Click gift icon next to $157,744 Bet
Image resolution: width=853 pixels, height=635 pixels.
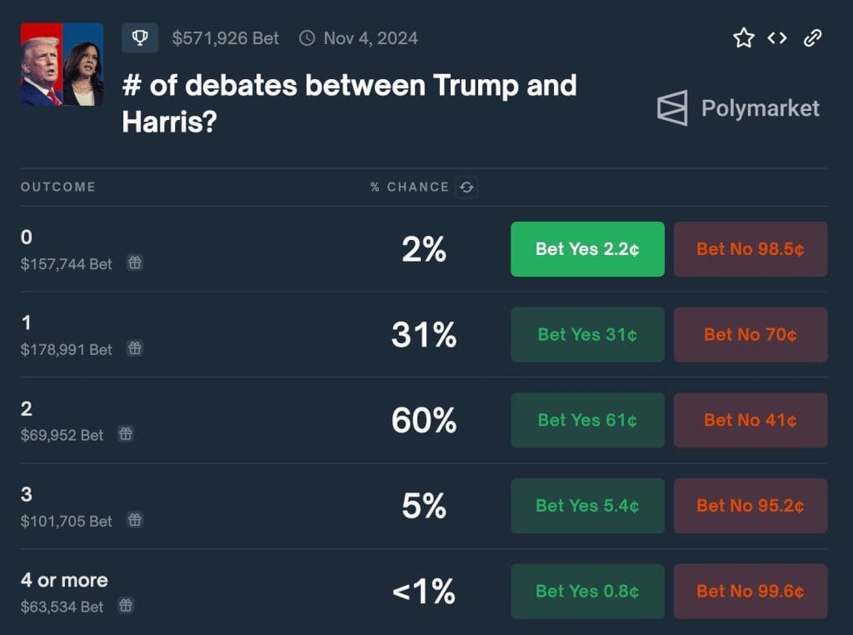(135, 262)
